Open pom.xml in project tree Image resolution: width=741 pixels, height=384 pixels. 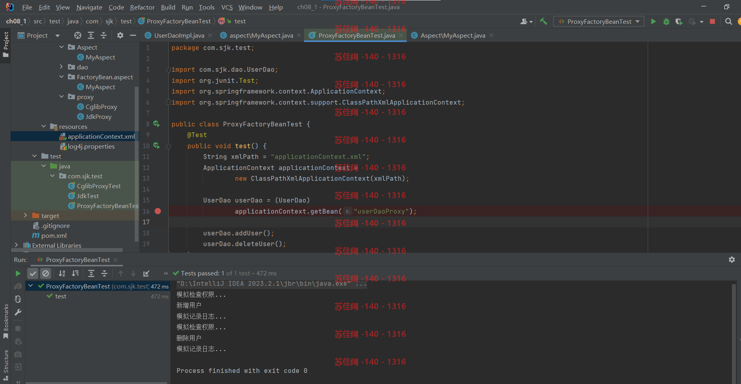point(50,235)
